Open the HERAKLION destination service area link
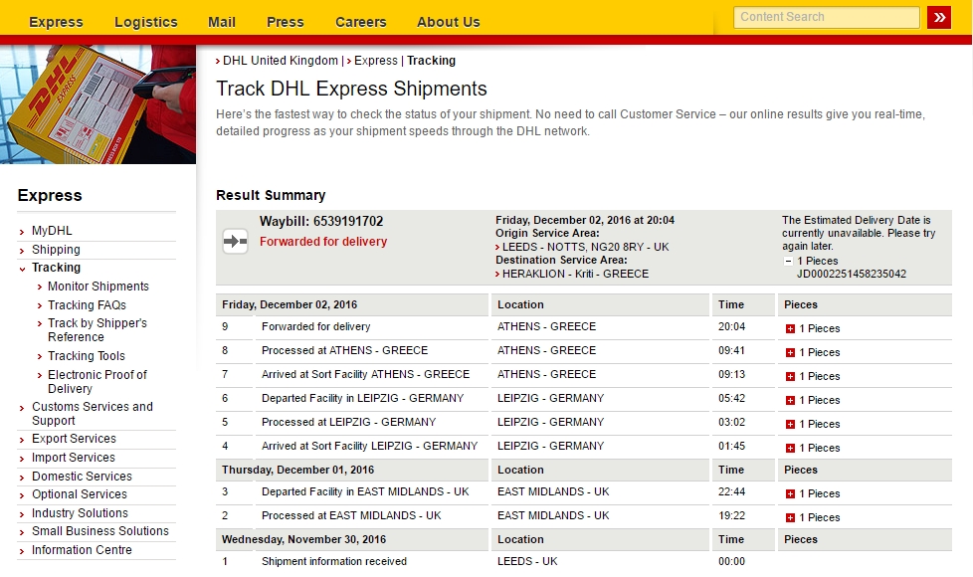 tap(575, 274)
